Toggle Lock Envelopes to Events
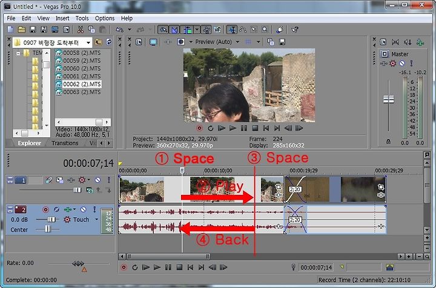 tap(206, 30)
